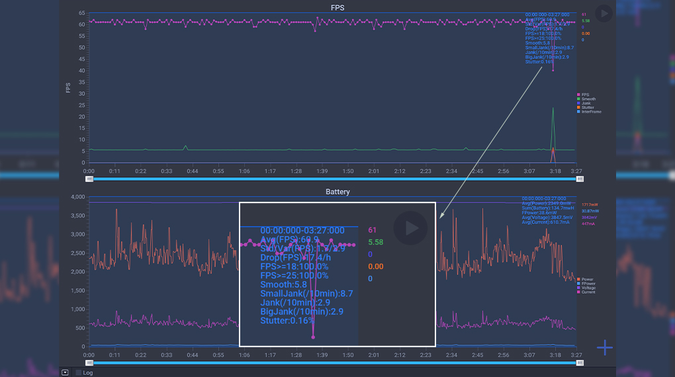
Task: Toggle InterFrame series in the legend
Action: [x=589, y=112]
